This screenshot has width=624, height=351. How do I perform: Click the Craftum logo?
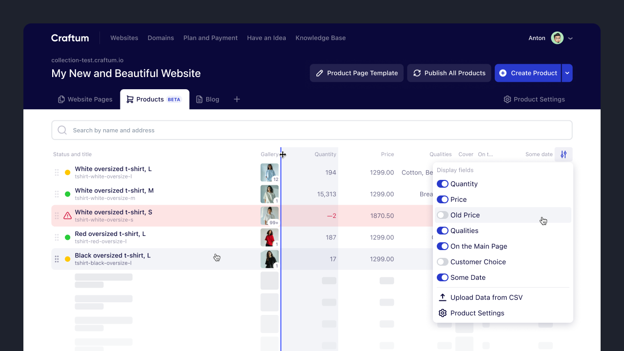point(70,38)
